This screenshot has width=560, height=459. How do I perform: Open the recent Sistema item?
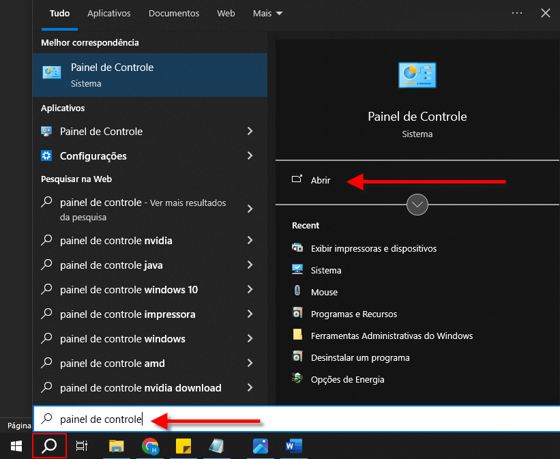coord(326,270)
